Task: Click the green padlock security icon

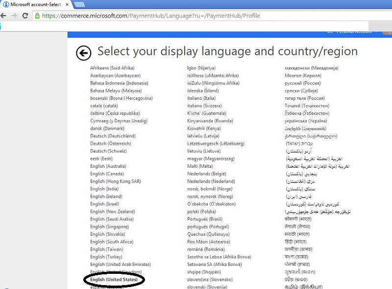Action: pos(37,16)
